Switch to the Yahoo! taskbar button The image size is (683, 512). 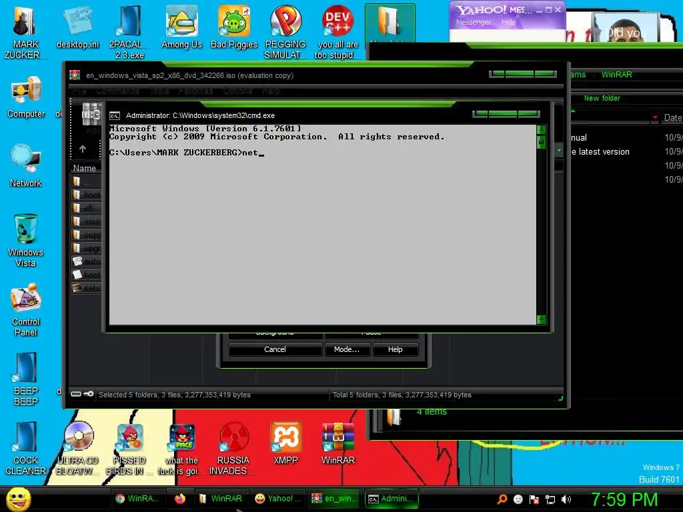pyautogui.click(x=278, y=499)
